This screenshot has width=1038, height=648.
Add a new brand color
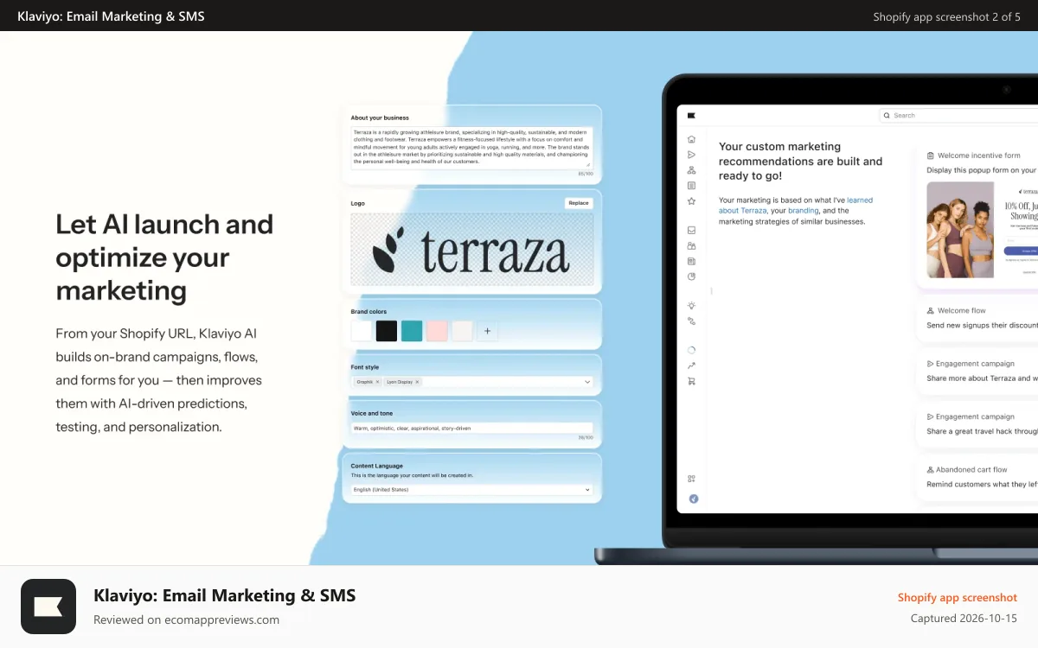click(487, 331)
